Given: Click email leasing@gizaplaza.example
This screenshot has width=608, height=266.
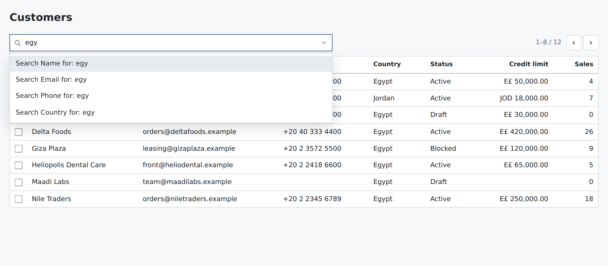Looking at the screenshot, I should tap(189, 149).
